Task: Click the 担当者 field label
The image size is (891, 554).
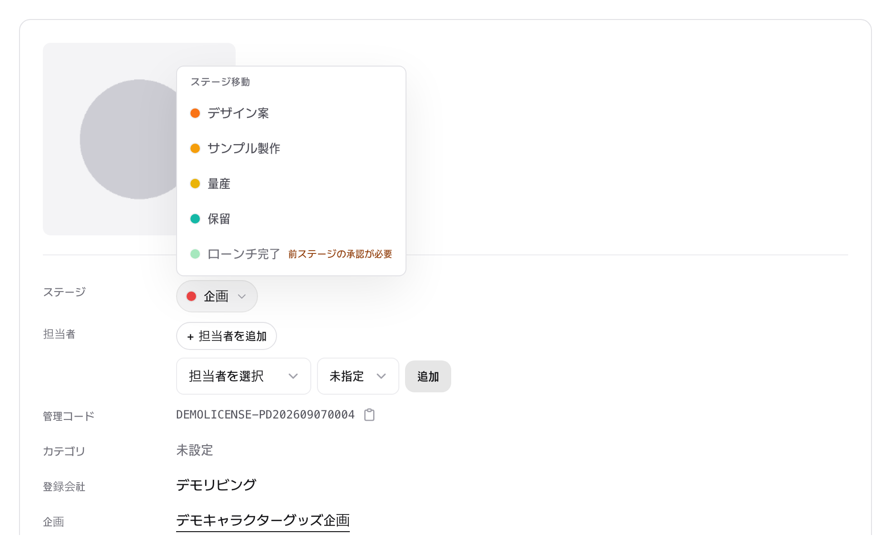Action: pyautogui.click(x=59, y=334)
